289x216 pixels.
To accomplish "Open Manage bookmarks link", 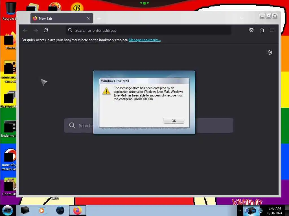I will (145, 40).
